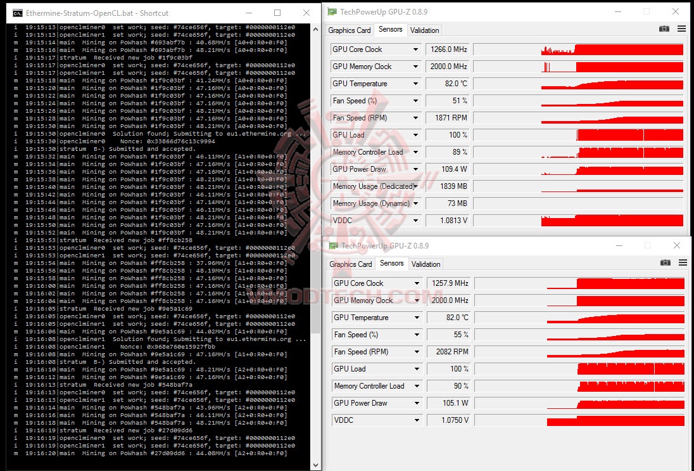Click the 82.0 °C temperature value in top window
694x471 pixels.
(x=447, y=84)
